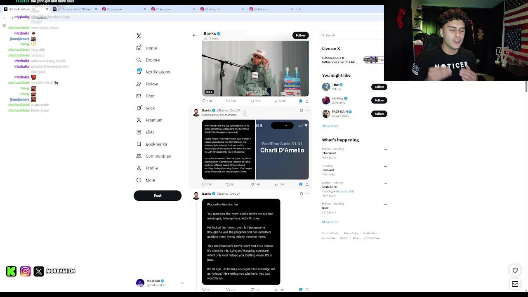The image size is (528, 297).
Task: Open the Follow item in the sidebar
Action: [x=147, y=84]
